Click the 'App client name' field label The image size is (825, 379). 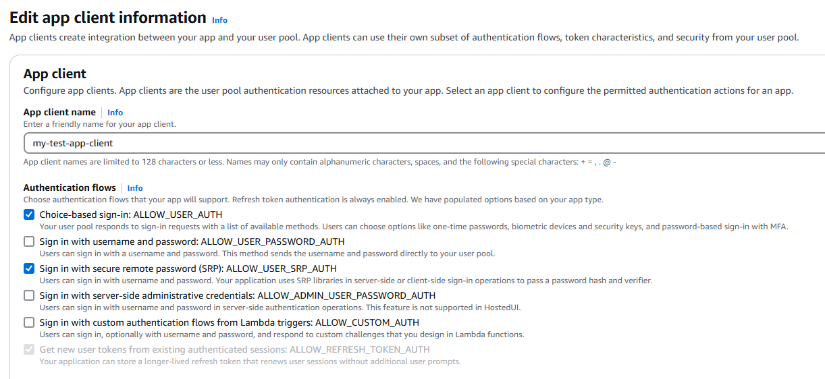tap(59, 113)
